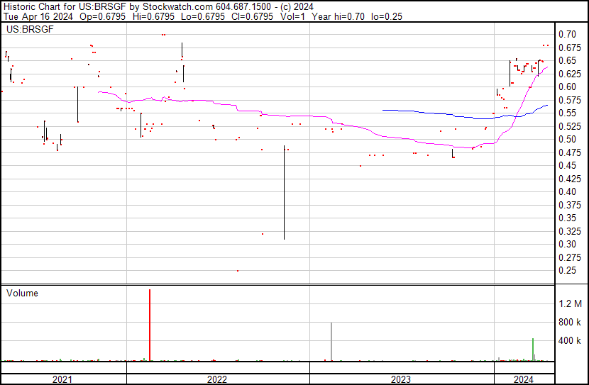Click the 400 k volume axis label
This screenshot has width=589, height=385.
click(x=570, y=341)
